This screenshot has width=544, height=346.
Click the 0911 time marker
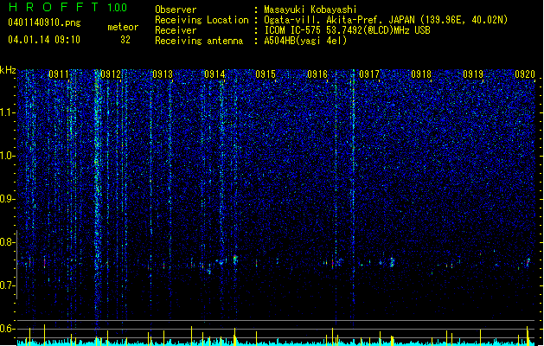tap(59, 74)
